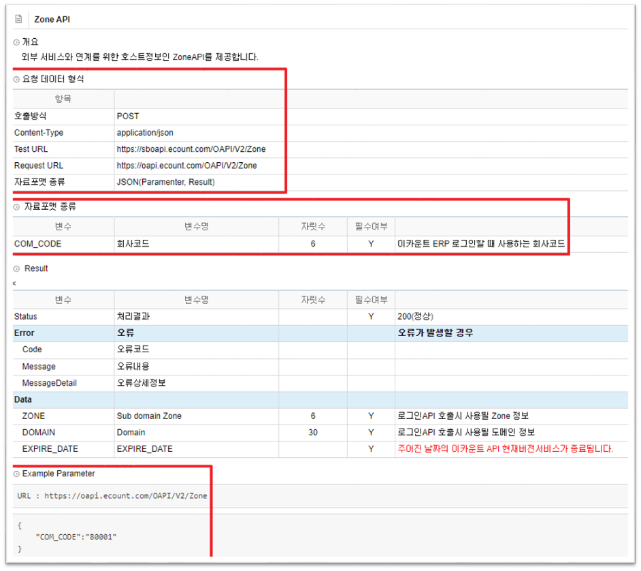Image resolution: width=641 pixels, height=571 pixels.
Task: Click the POST value cell
Action: [127, 117]
